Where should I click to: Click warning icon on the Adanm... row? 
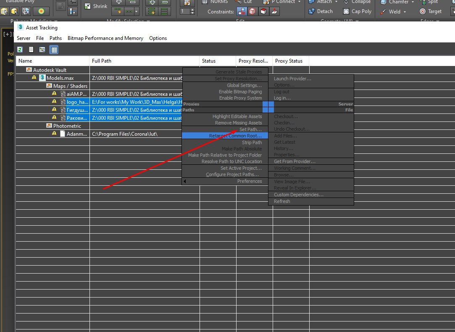click(54, 134)
